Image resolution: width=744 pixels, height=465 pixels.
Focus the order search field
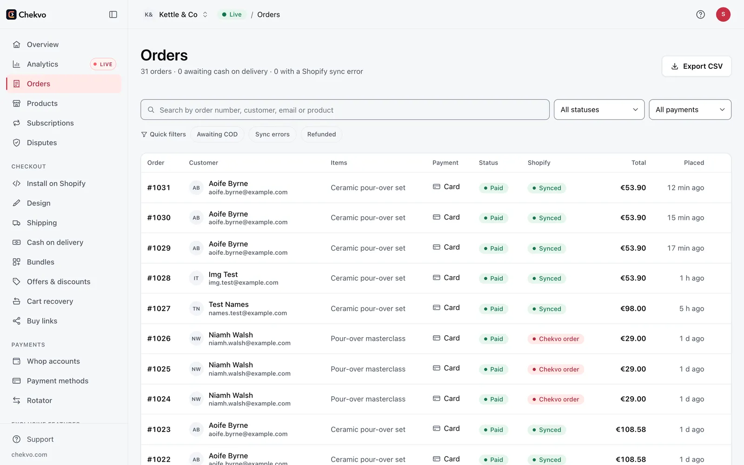coord(345,110)
